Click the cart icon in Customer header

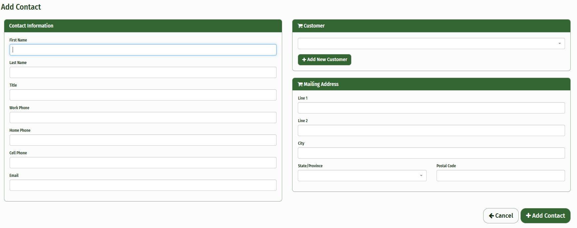pos(300,26)
